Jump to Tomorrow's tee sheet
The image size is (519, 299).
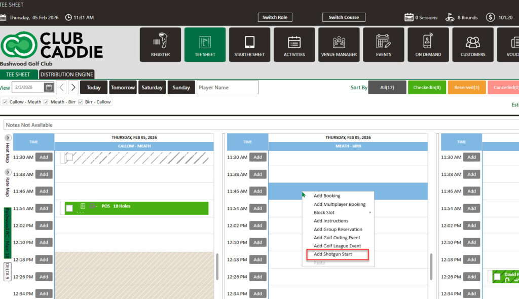[123, 88]
